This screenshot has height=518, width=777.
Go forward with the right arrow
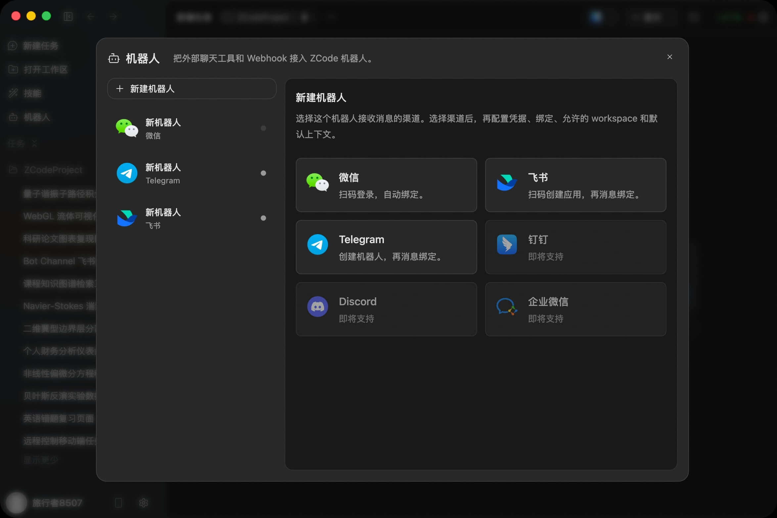113,16
